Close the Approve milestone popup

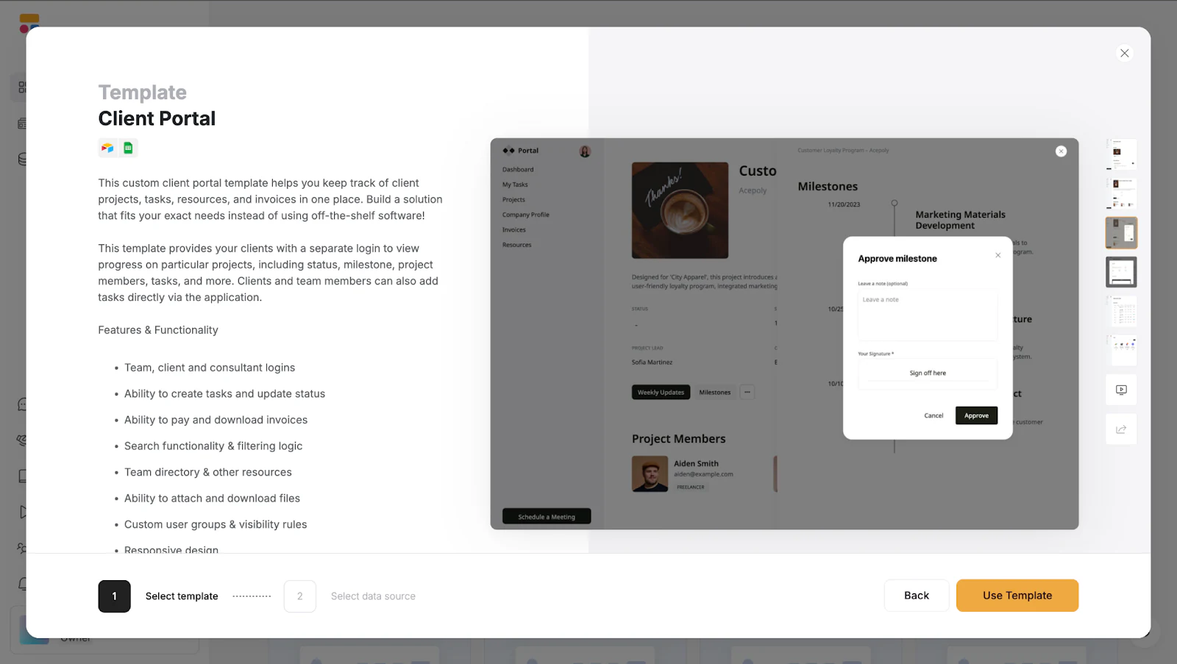[x=998, y=255]
